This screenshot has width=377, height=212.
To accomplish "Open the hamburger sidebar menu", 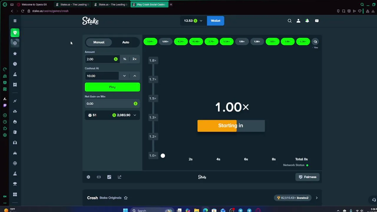I will click(15, 21).
